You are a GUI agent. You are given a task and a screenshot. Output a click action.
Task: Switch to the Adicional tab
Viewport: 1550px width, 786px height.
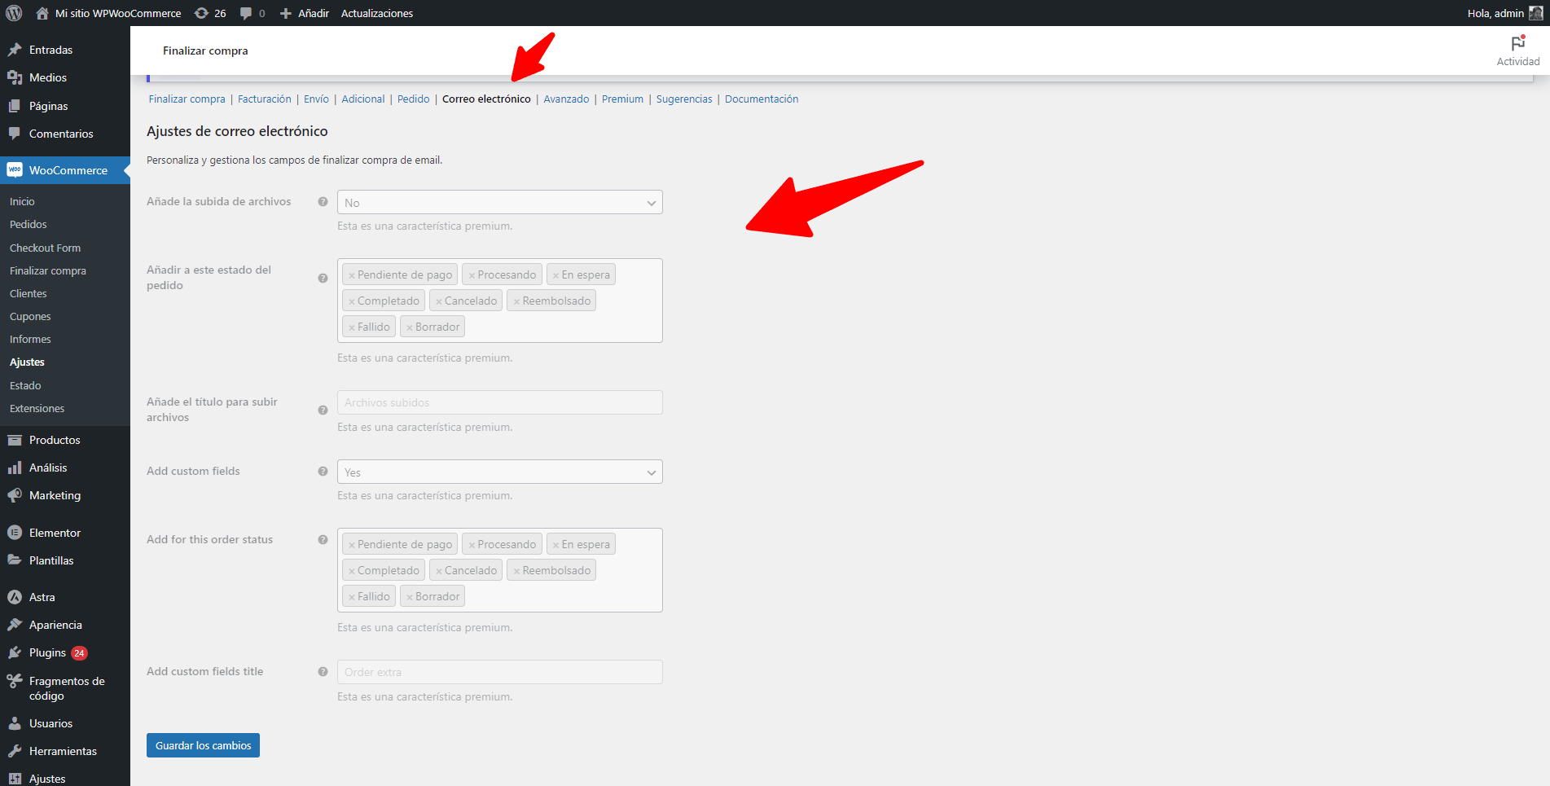pos(363,99)
